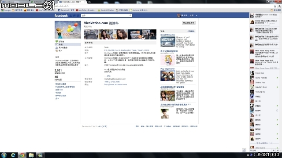Open chat with Yukung Wu
The image size is (282, 158).
click(x=264, y=92)
